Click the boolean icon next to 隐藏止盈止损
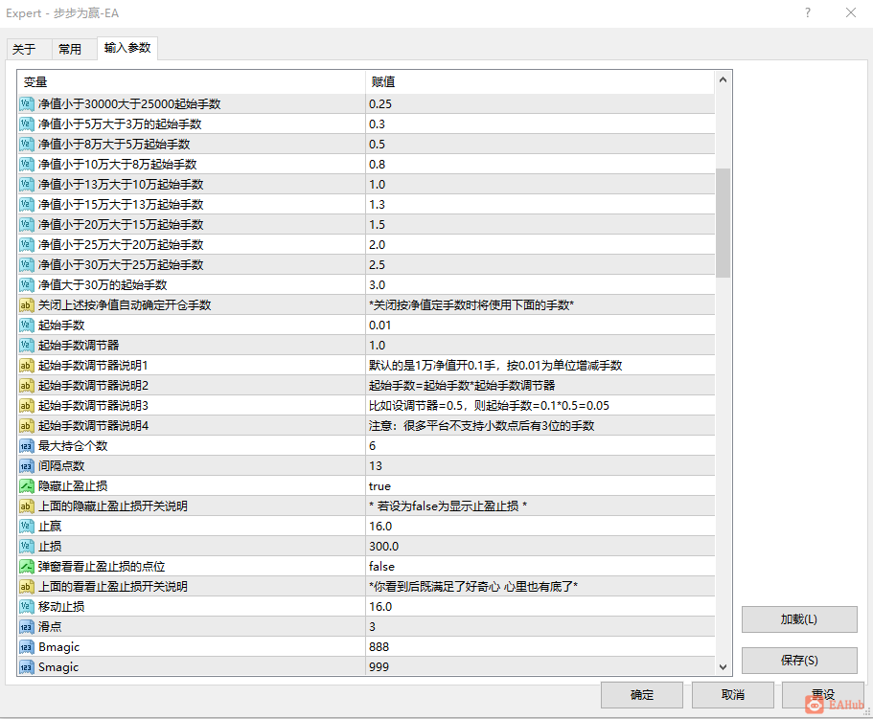The width and height of the screenshot is (873, 719). tap(26, 486)
